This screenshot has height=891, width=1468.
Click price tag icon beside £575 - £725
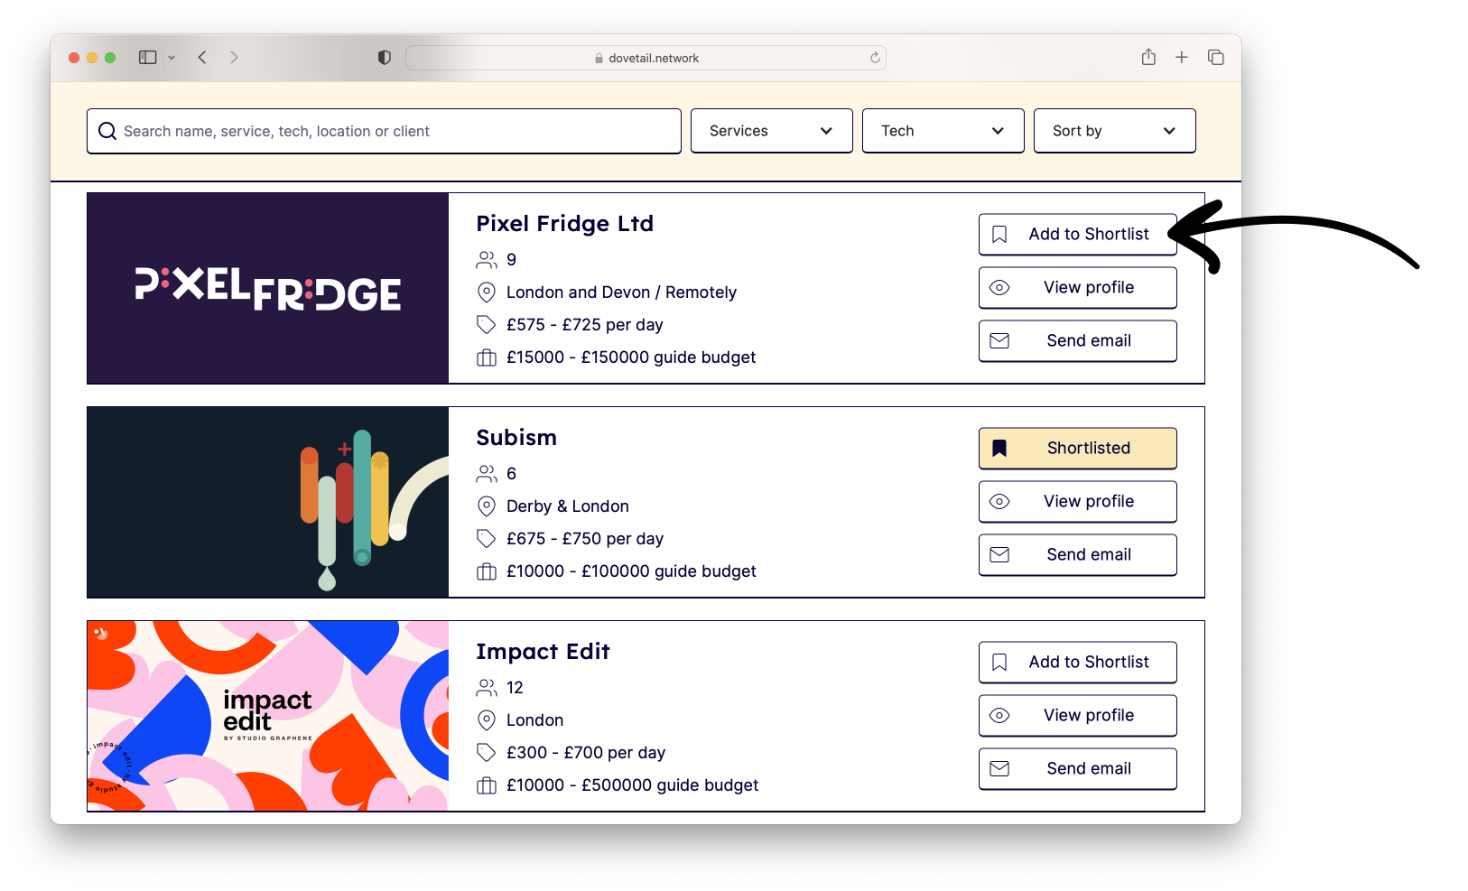coord(487,325)
